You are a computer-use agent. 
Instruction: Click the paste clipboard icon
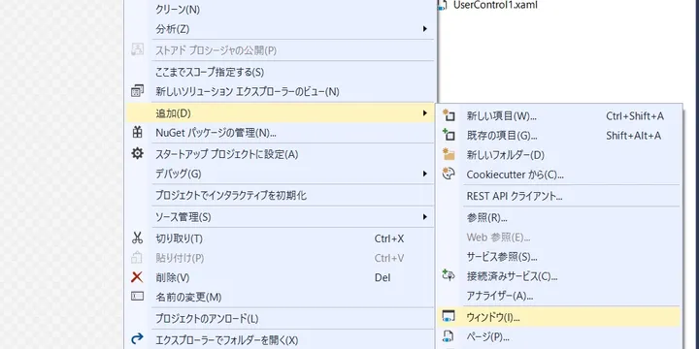pos(137,257)
